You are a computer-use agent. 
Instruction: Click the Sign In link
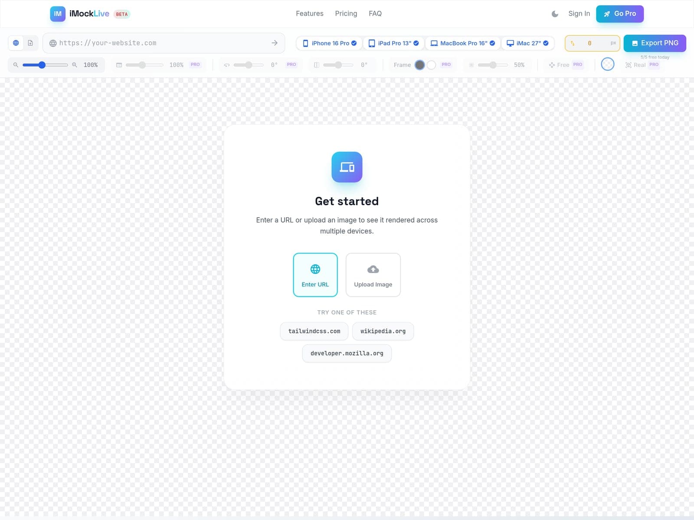pos(579,13)
